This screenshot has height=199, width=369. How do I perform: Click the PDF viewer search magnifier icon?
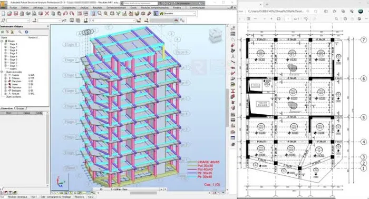pyautogui.click(x=336, y=19)
